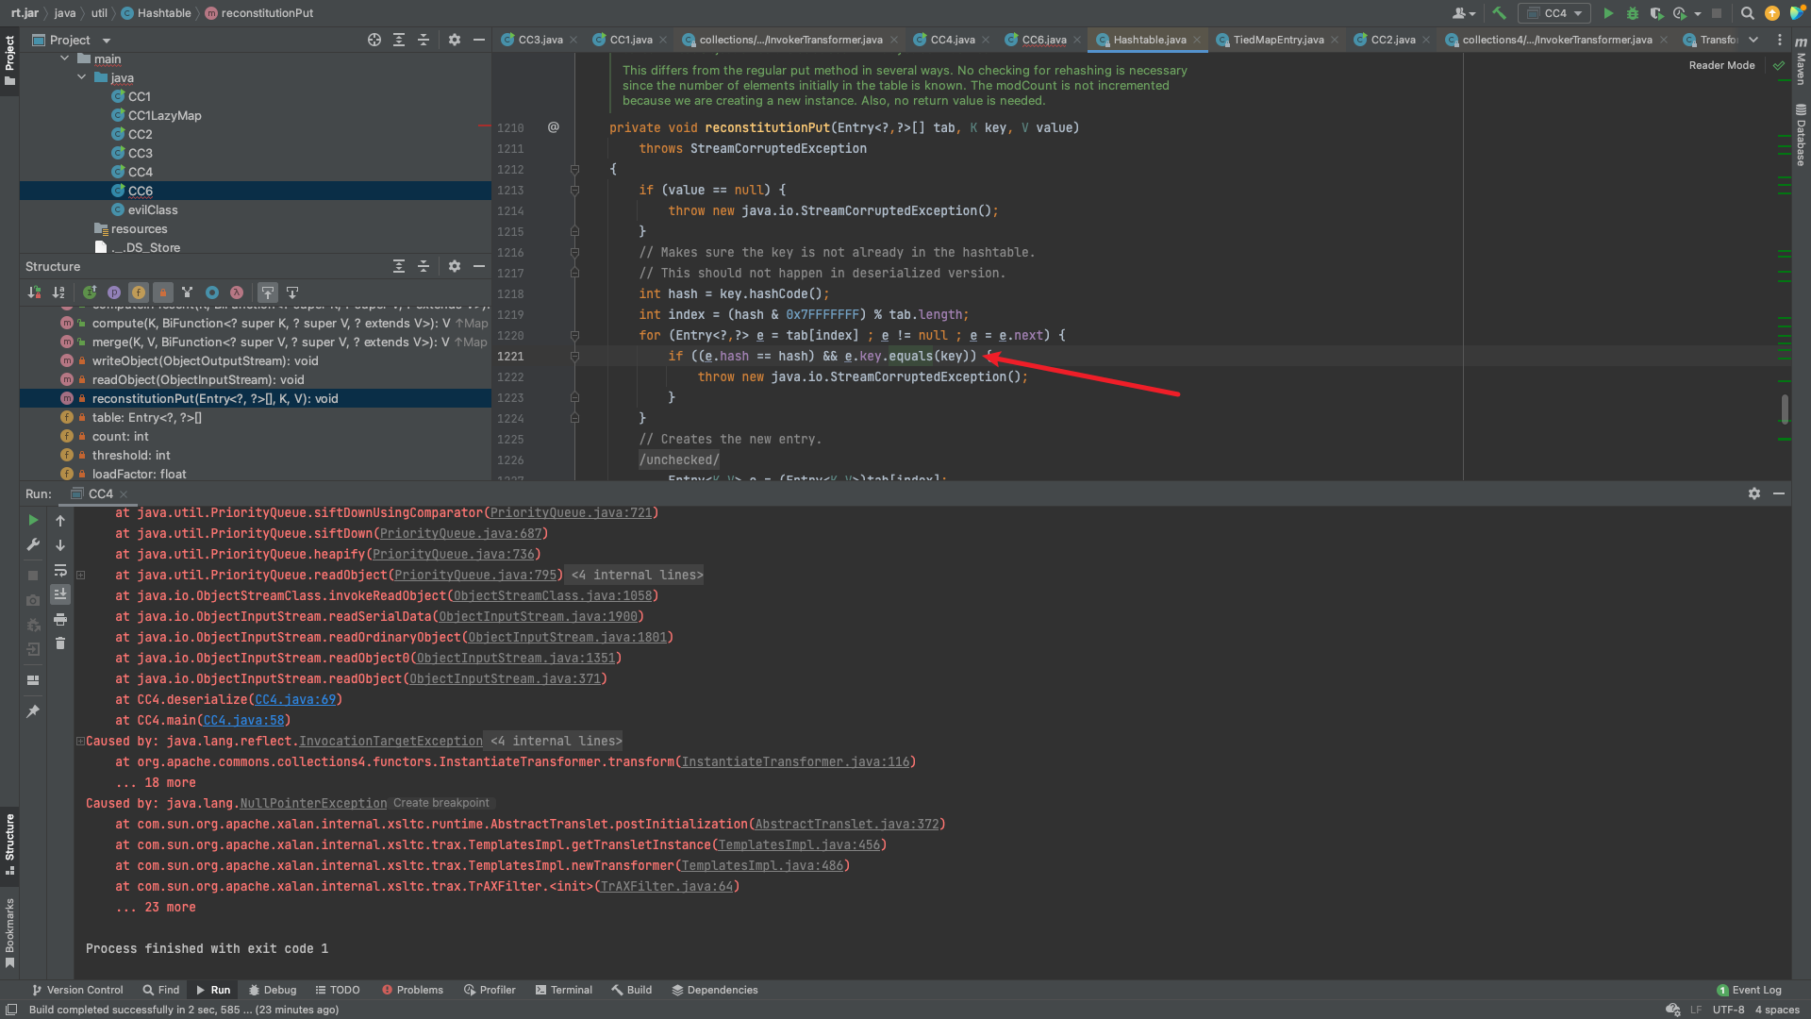Start debugging with the green bug icon
Screen dimensions: 1811x1019
1633,13
